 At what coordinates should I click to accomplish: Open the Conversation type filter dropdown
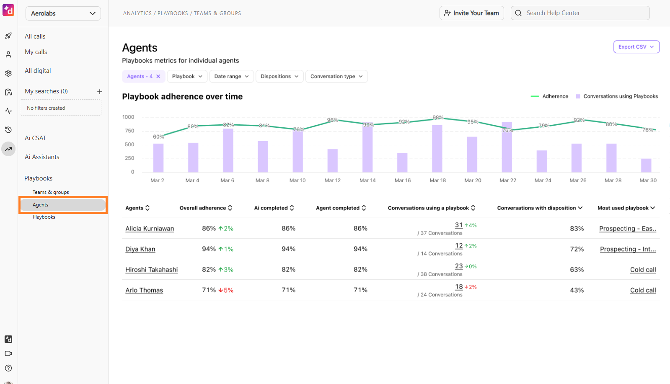pyautogui.click(x=336, y=76)
